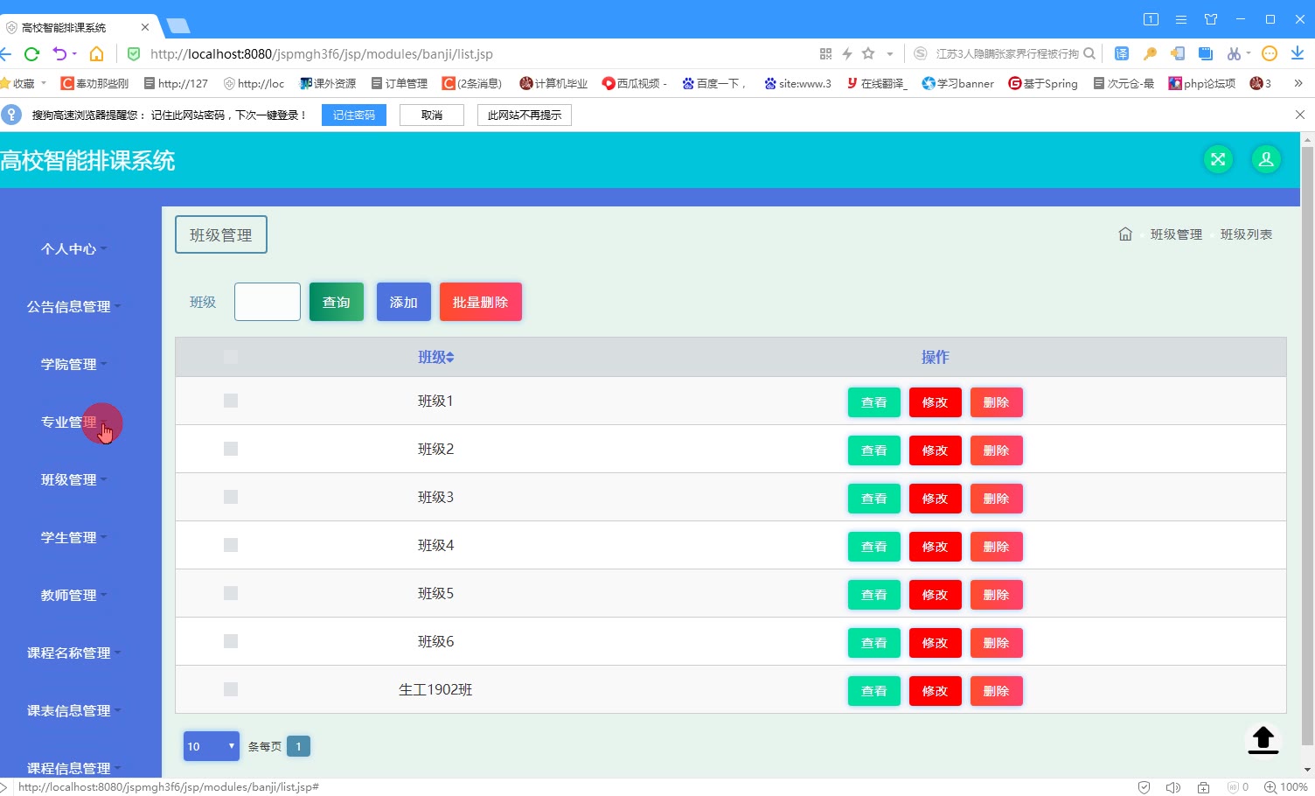Screen dimensions: 1315x796
Task: Click the fullscreen toggle icon in header
Action: 1218,159
